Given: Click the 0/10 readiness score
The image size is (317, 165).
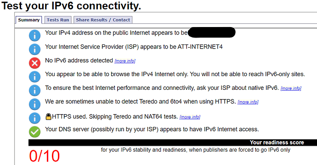Looking at the screenshot, I should click(x=45, y=156).
